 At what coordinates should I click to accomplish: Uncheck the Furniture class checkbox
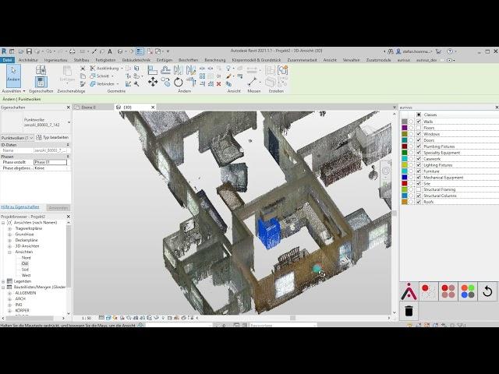[418, 171]
